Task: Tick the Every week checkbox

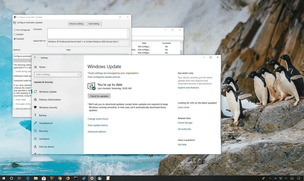Action: click(14, 100)
